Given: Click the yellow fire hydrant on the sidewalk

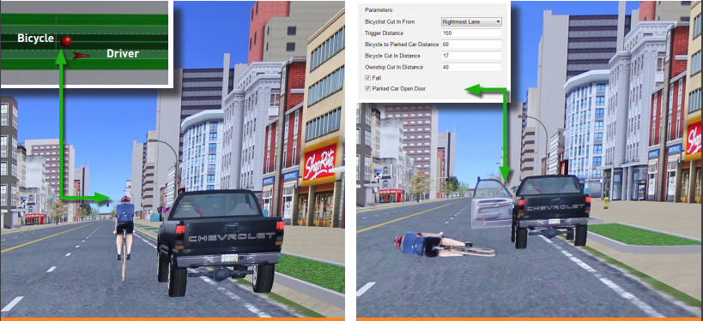Looking at the screenshot, I should click(x=607, y=203).
